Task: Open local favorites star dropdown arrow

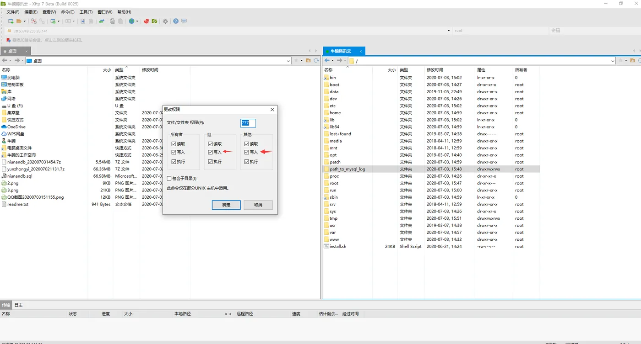Action: coord(301,61)
